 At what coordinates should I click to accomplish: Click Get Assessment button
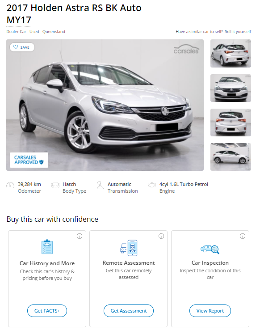pos(129,311)
